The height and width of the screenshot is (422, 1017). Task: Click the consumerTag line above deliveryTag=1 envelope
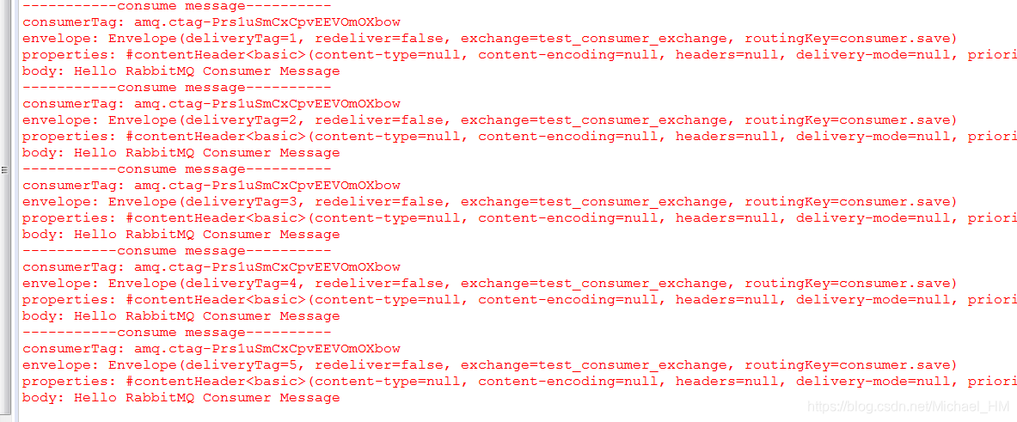(211, 22)
